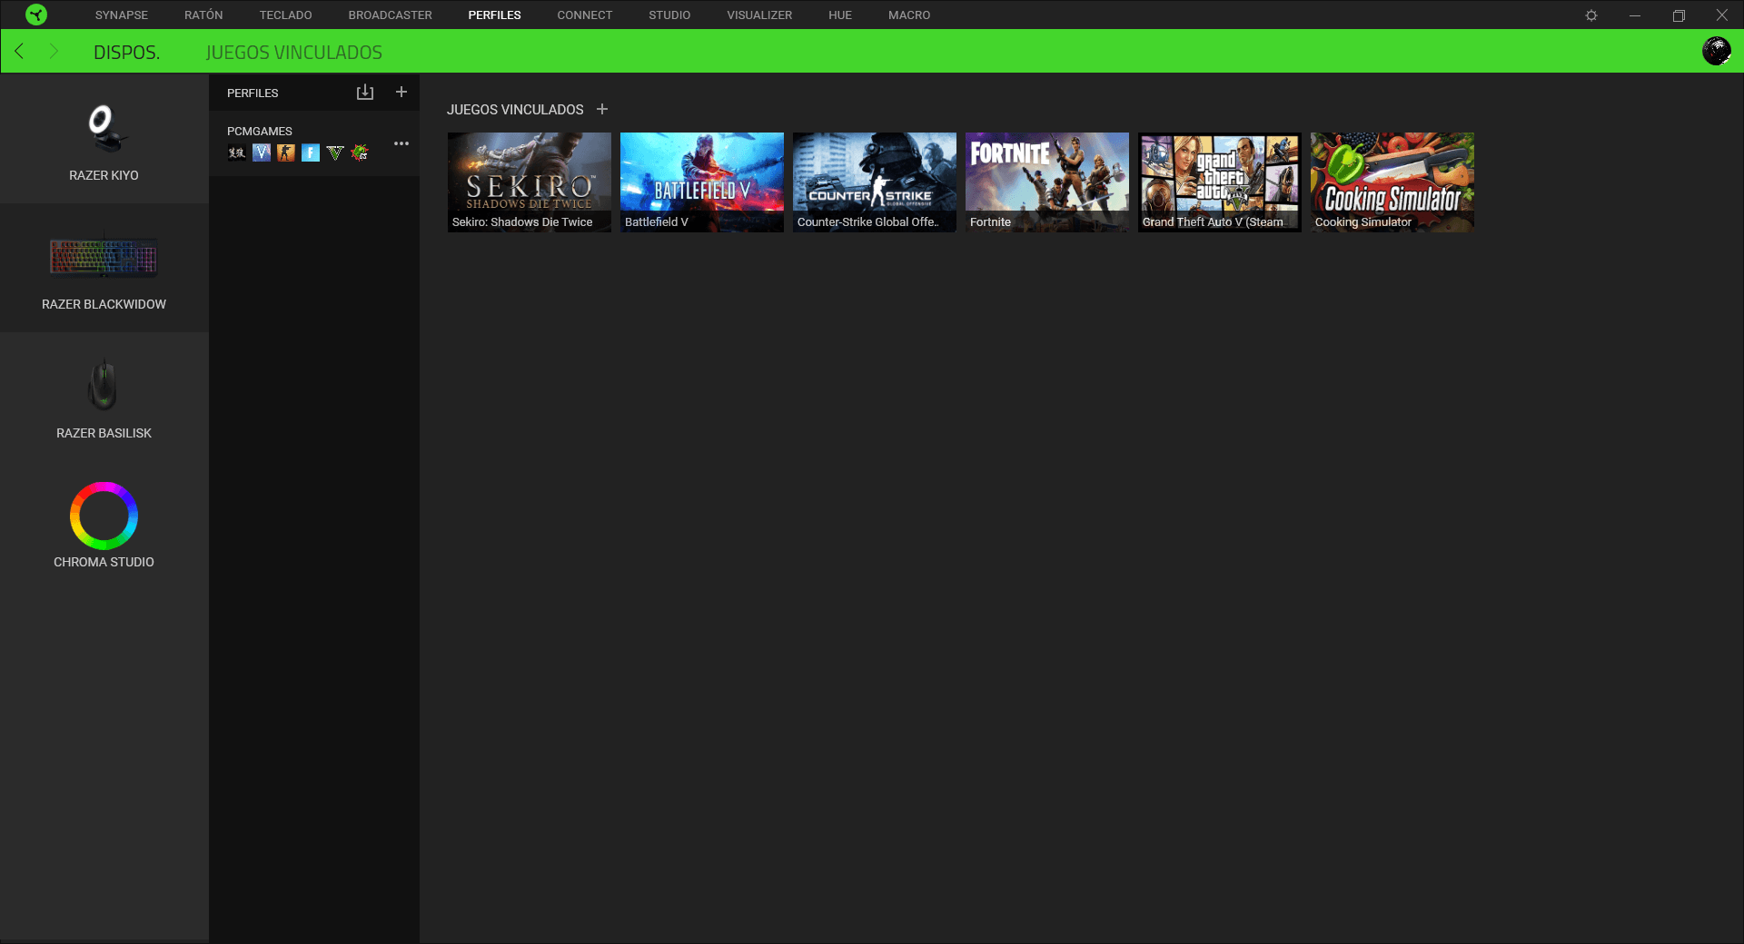Minimize the Razer Synapse window
Image resolution: width=1744 pixels, height=944 pixels.
[1635, 15]
